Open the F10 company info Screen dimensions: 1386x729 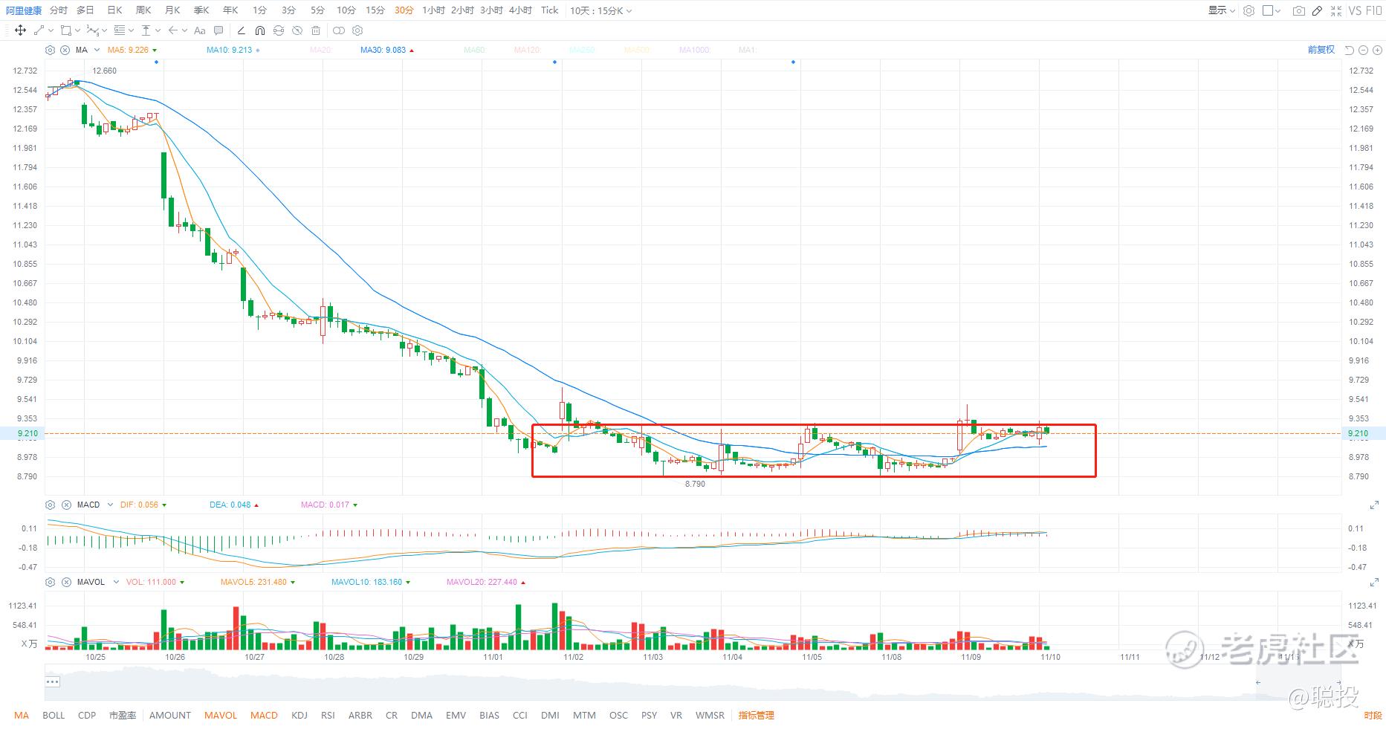click(1373, 10)
